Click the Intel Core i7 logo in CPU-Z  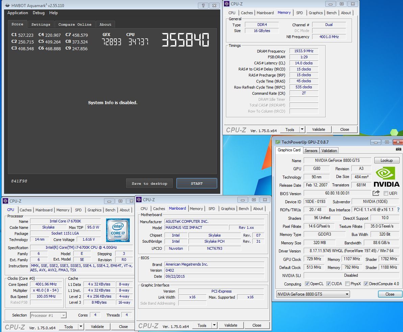(118, 230)
